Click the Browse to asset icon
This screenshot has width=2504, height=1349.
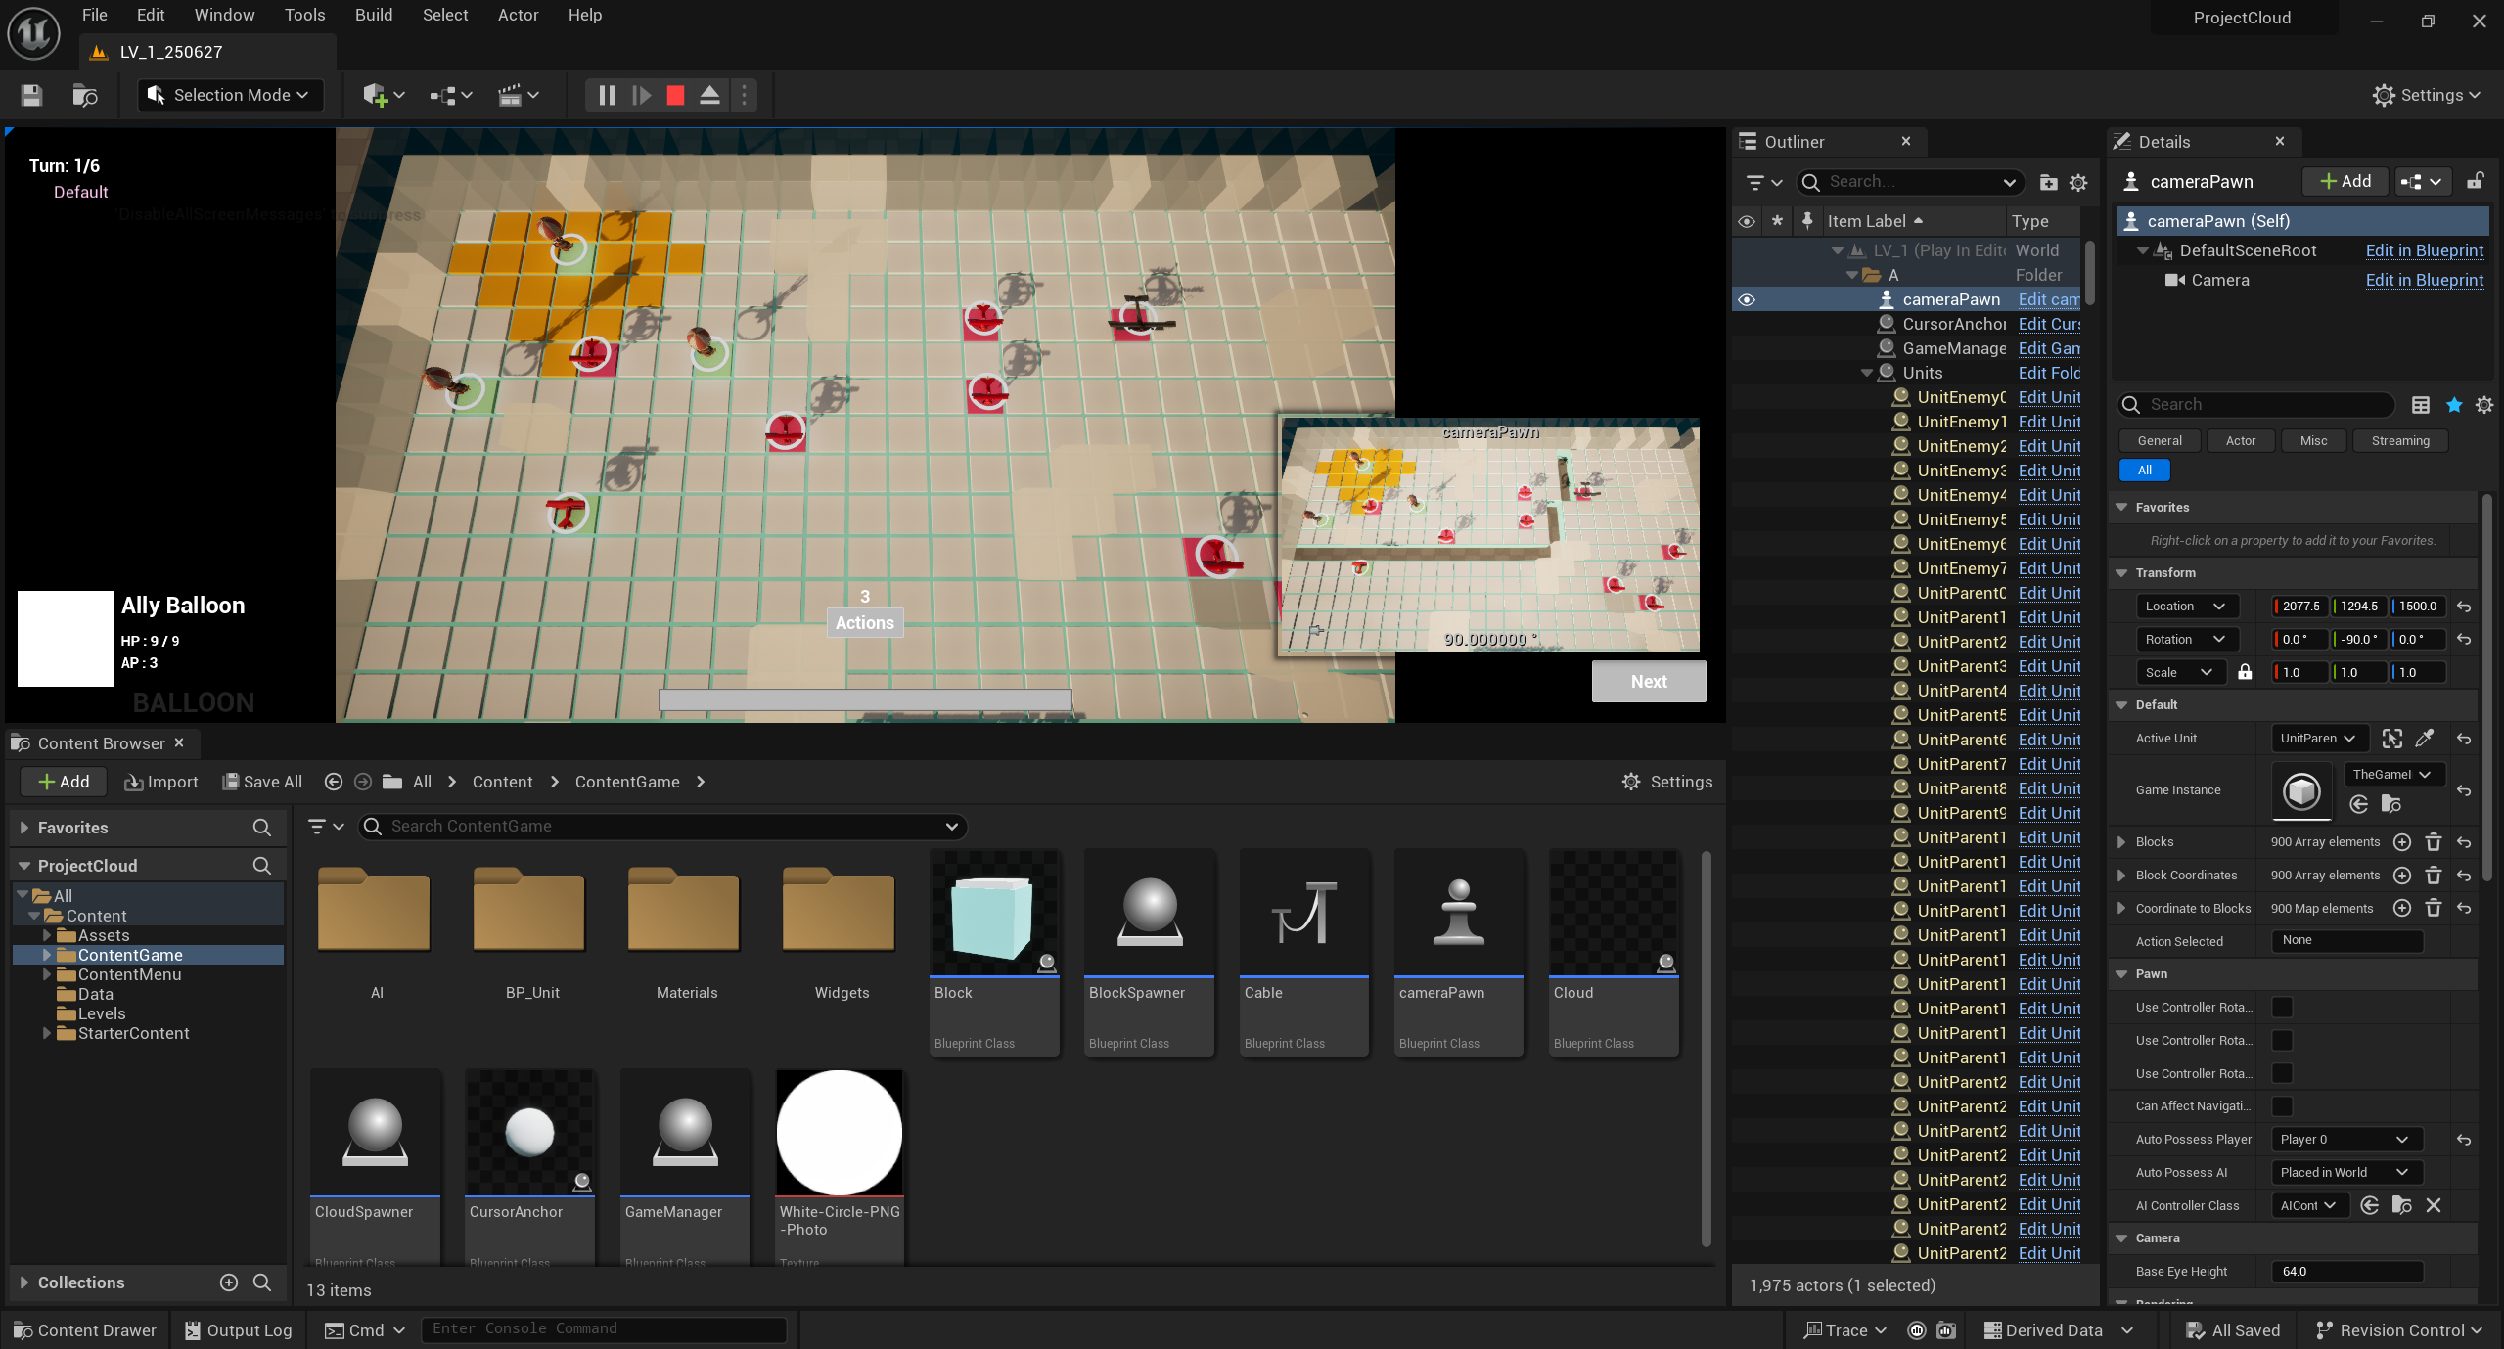tap(85, 95)
